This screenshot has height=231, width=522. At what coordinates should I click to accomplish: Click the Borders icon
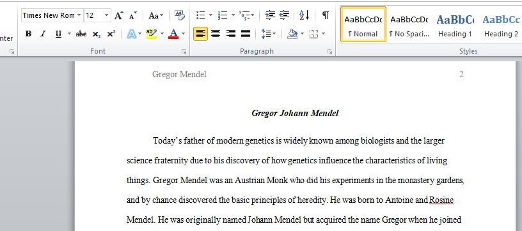(313, 34)
